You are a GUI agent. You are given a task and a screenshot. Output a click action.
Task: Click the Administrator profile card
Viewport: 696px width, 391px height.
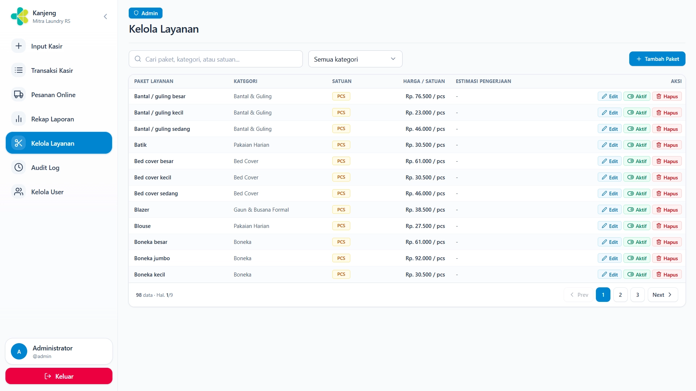click(59, 352)
